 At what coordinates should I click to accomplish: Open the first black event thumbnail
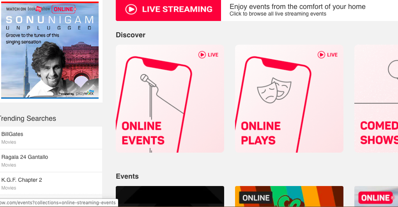(x=170, y=197)
